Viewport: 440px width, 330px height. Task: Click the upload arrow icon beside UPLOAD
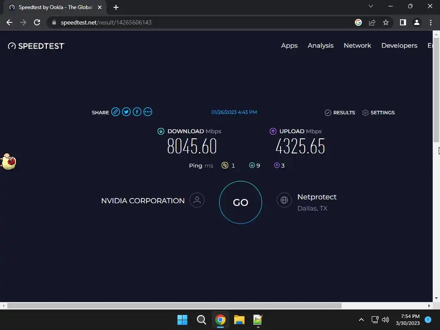pos(273,131)
